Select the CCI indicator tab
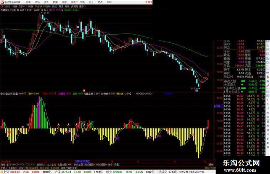 tap(33, 165)
